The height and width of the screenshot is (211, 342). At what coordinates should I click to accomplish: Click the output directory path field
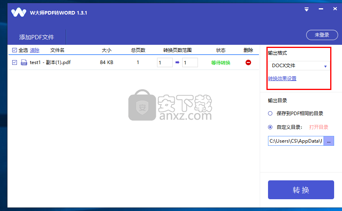(296, 141)
